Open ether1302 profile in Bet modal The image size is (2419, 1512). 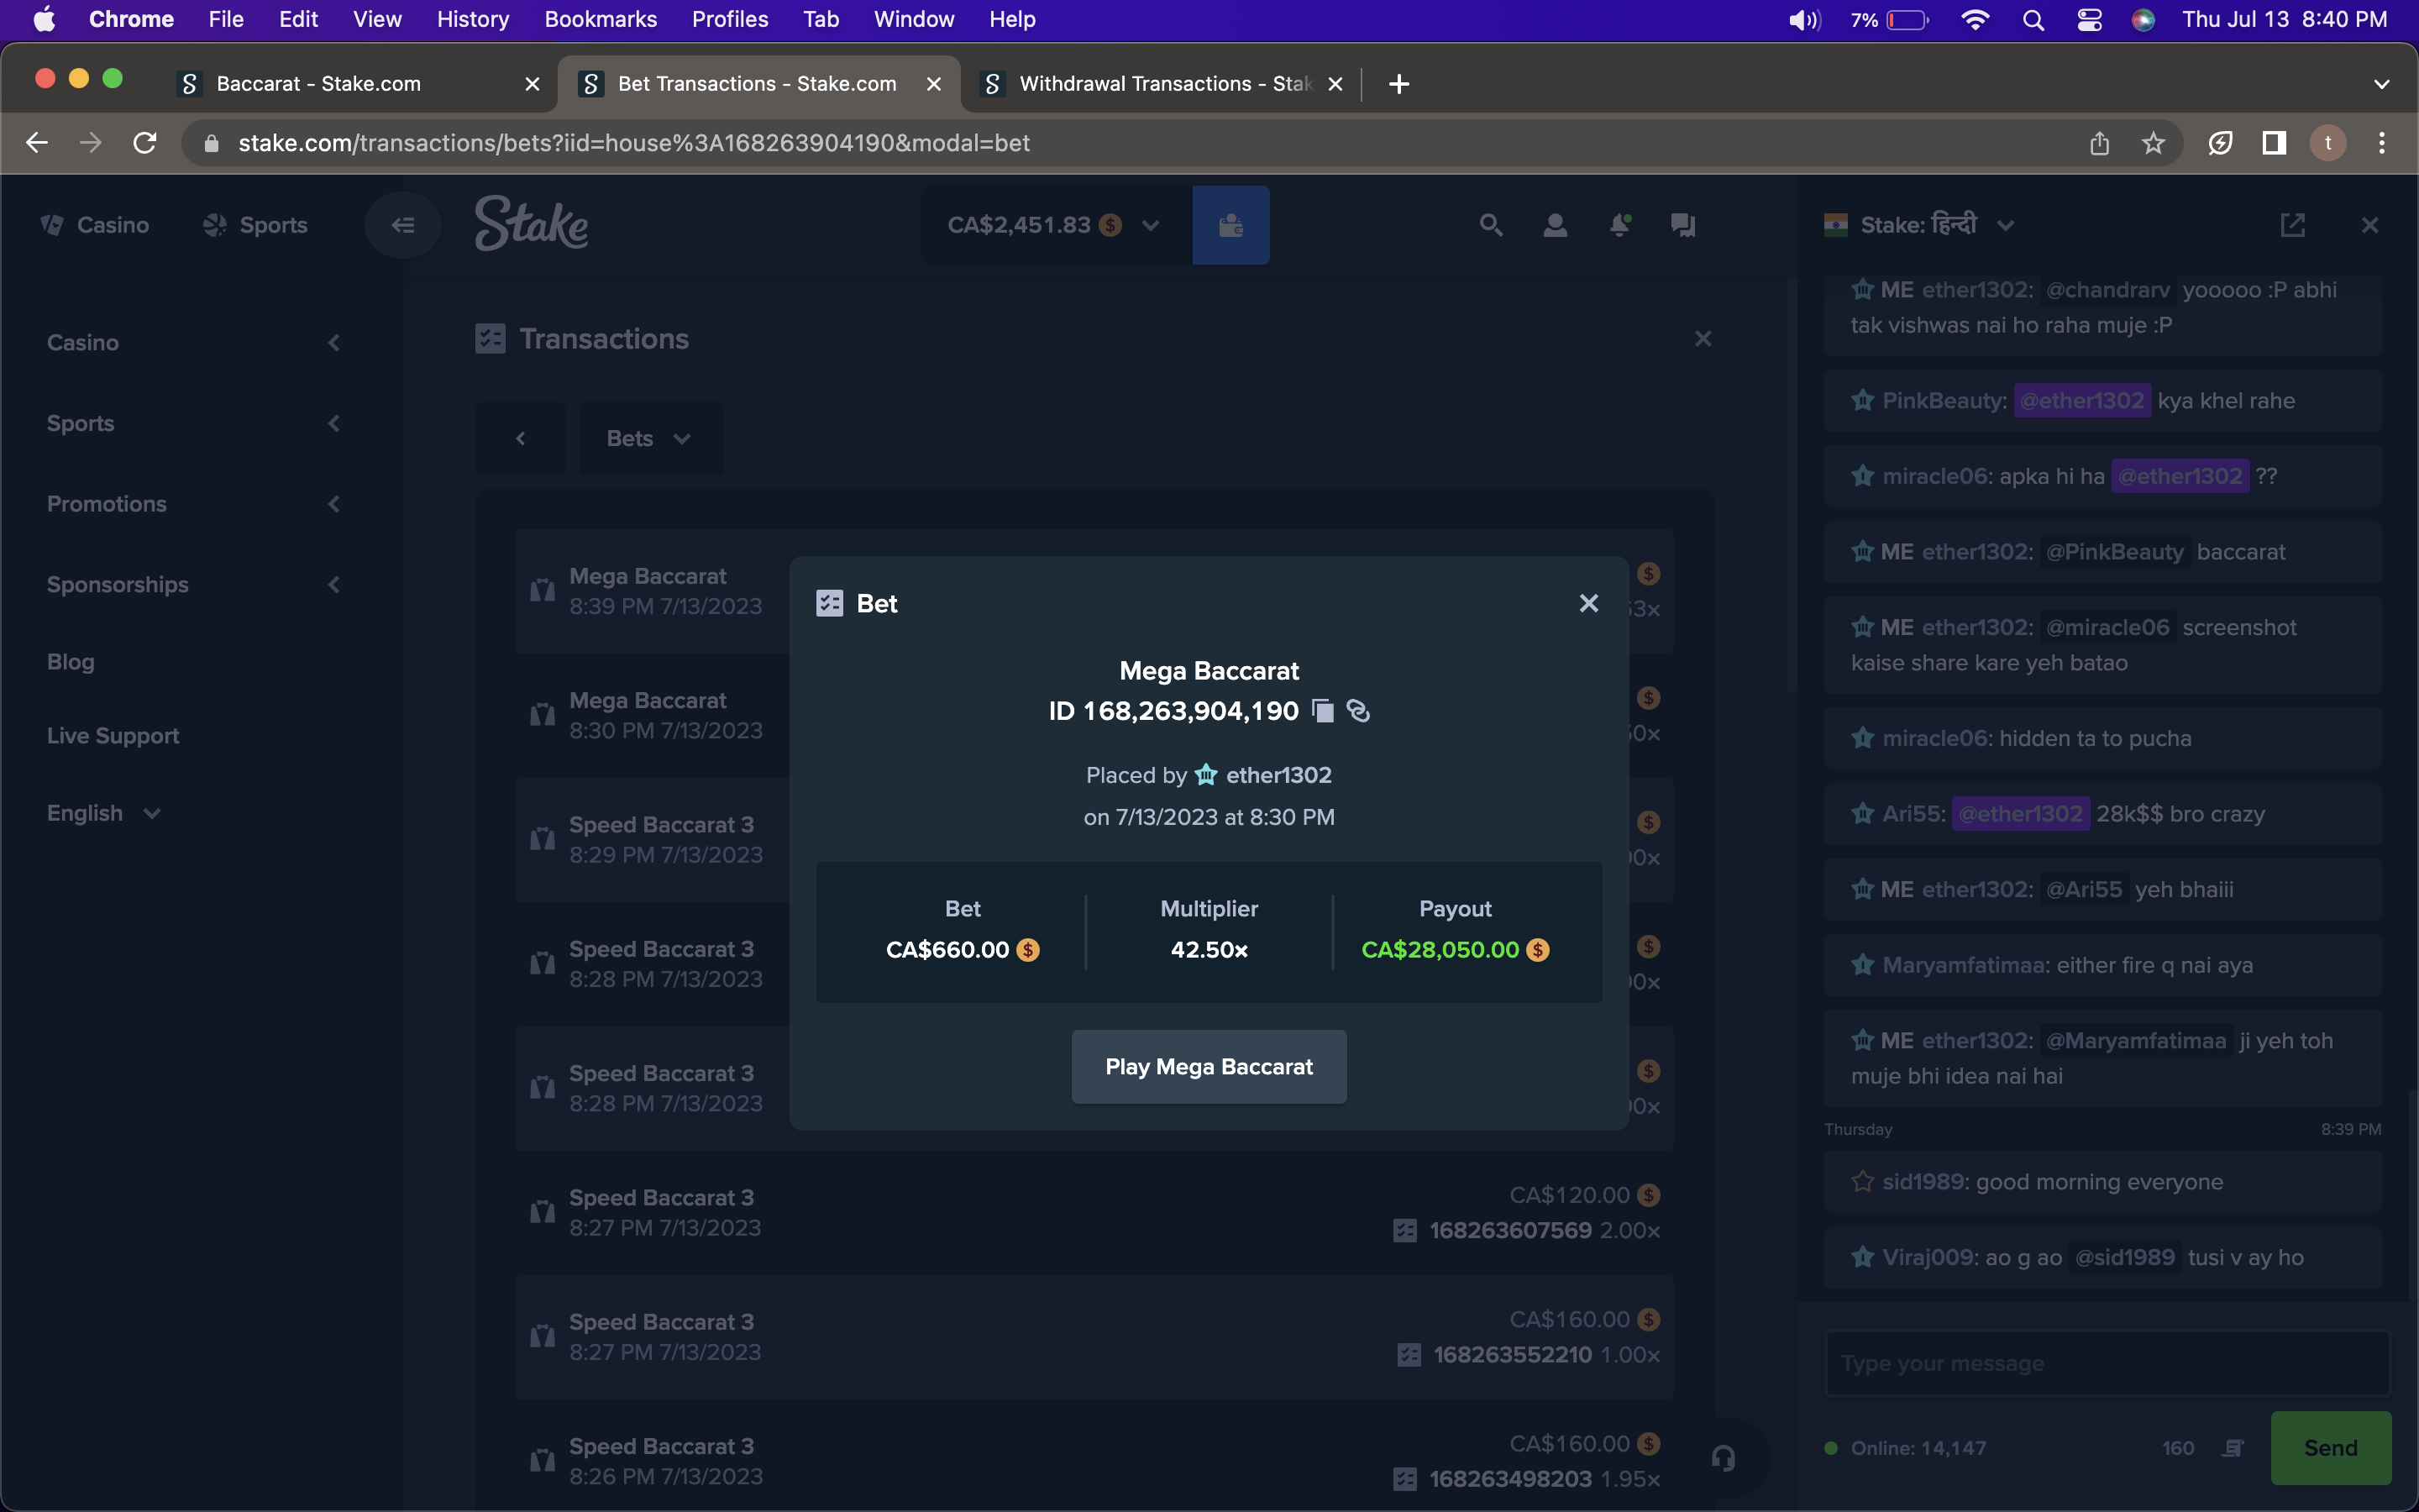coord(1278,775)
